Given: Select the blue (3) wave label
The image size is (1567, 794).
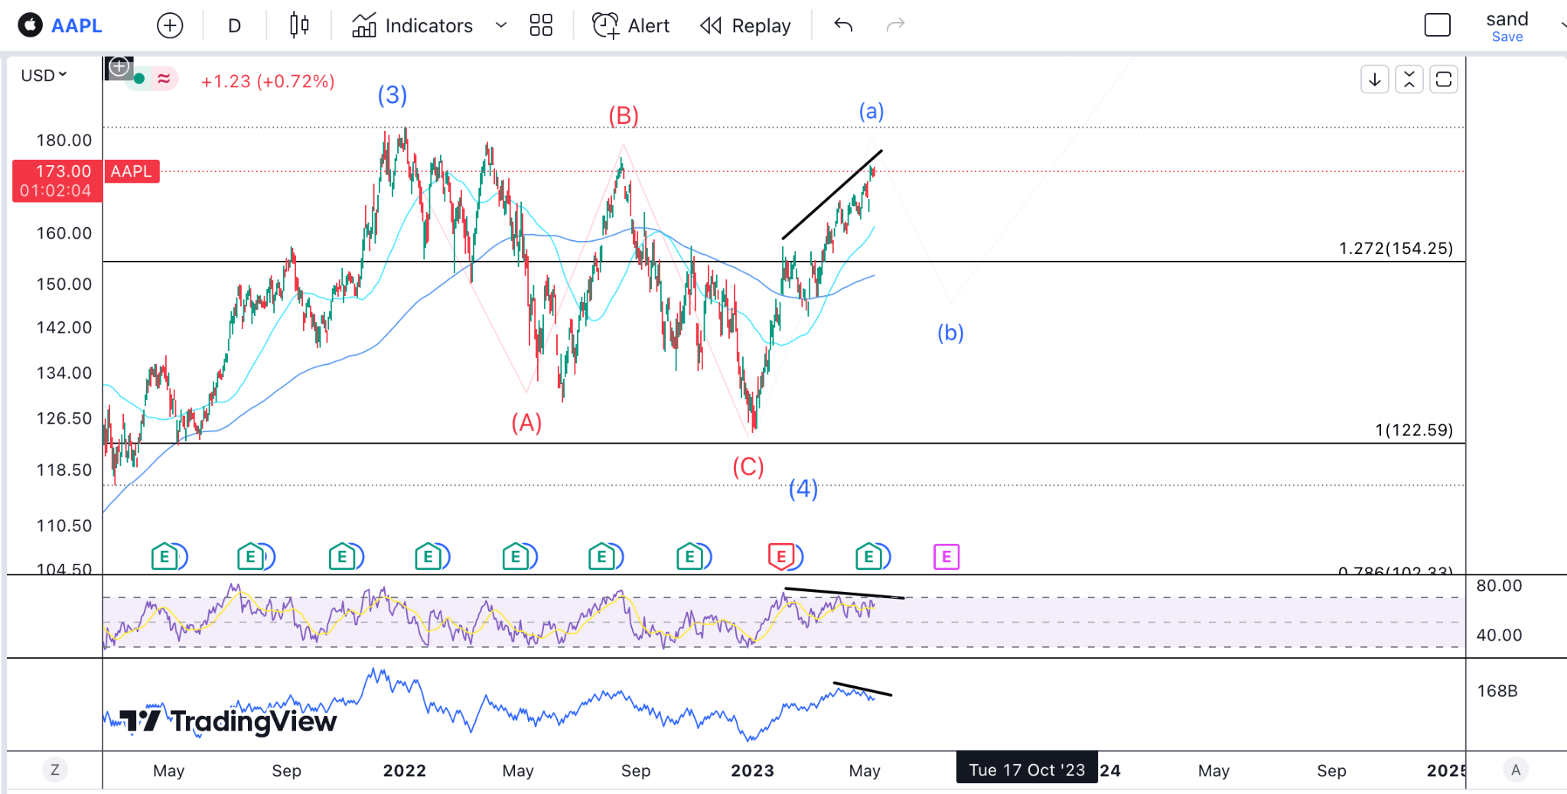Looking at the screenshot, I should pyautogui.click(x=393, y=95).
